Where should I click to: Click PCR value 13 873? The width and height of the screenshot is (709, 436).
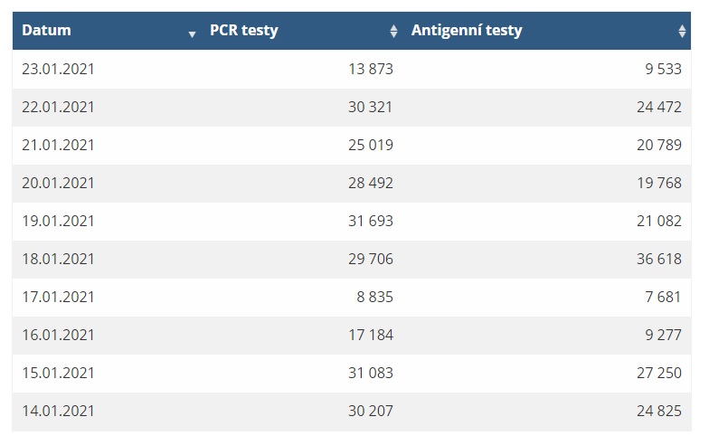(371, 69)
